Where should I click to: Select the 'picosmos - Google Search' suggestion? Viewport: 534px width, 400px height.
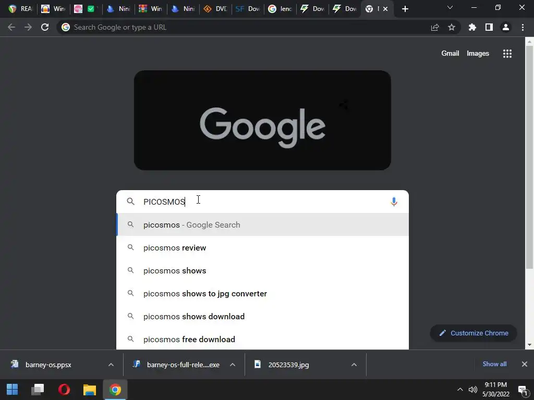click(x=263, y=224)
